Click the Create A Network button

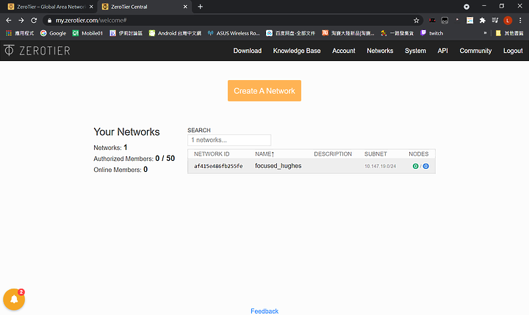coord(264,91)
